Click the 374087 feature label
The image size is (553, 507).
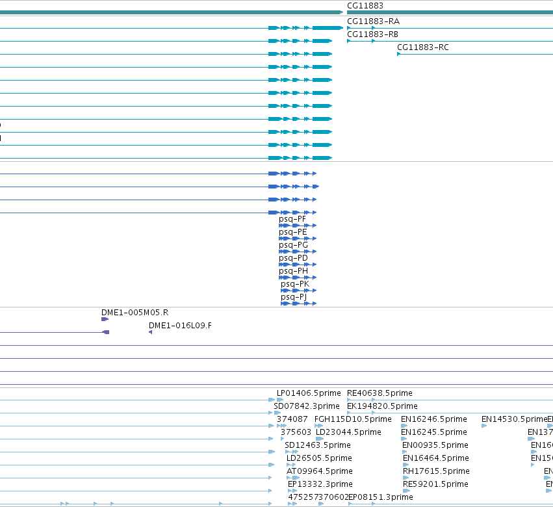pyautogui.click(x=292, y=419)
